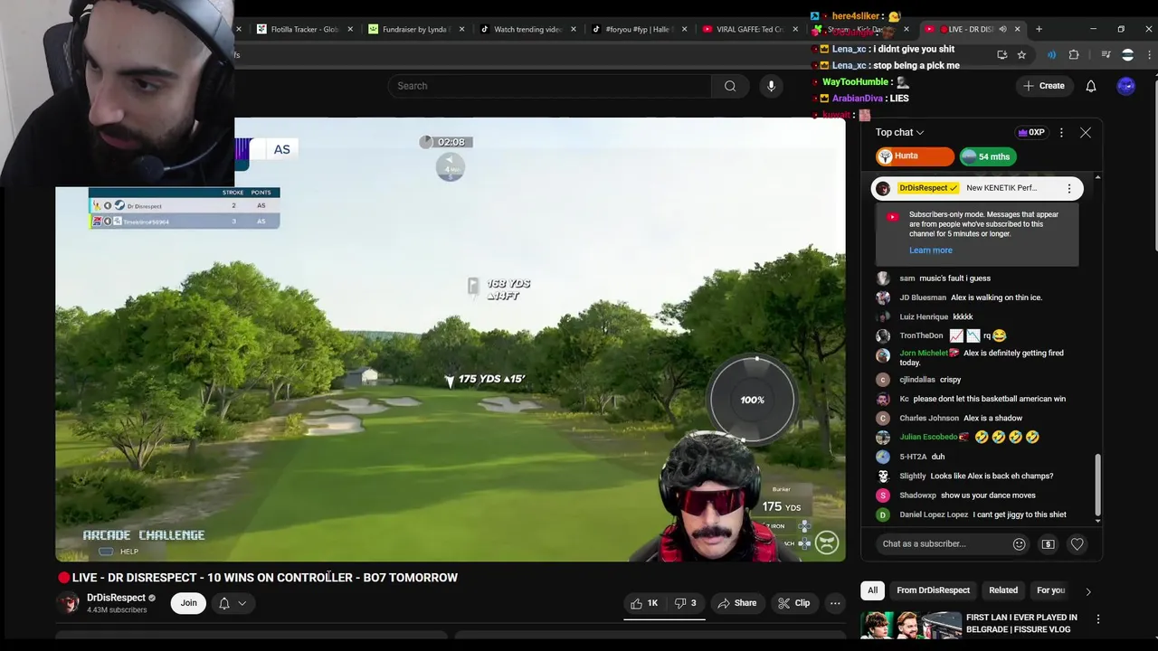Click the Clip button

click(793, 603)
